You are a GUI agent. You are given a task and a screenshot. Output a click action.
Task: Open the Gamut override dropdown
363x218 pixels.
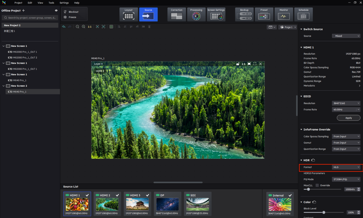pos(346,143)
